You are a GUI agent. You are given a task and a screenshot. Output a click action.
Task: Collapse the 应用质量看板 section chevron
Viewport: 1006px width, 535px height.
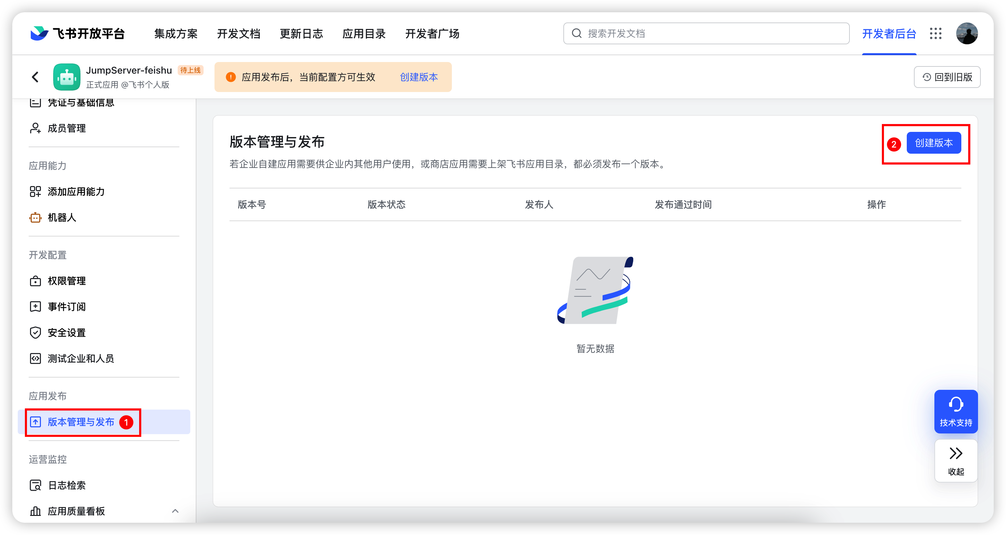[175, 511]
